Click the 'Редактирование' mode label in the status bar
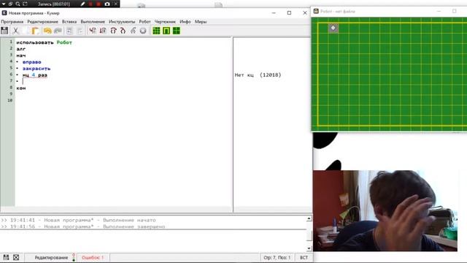Viewport: 467px width, 263px height. (51, 257)
